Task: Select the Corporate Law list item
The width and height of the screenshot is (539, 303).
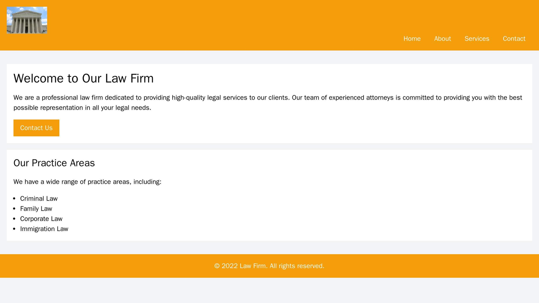Action: point(41,219)
